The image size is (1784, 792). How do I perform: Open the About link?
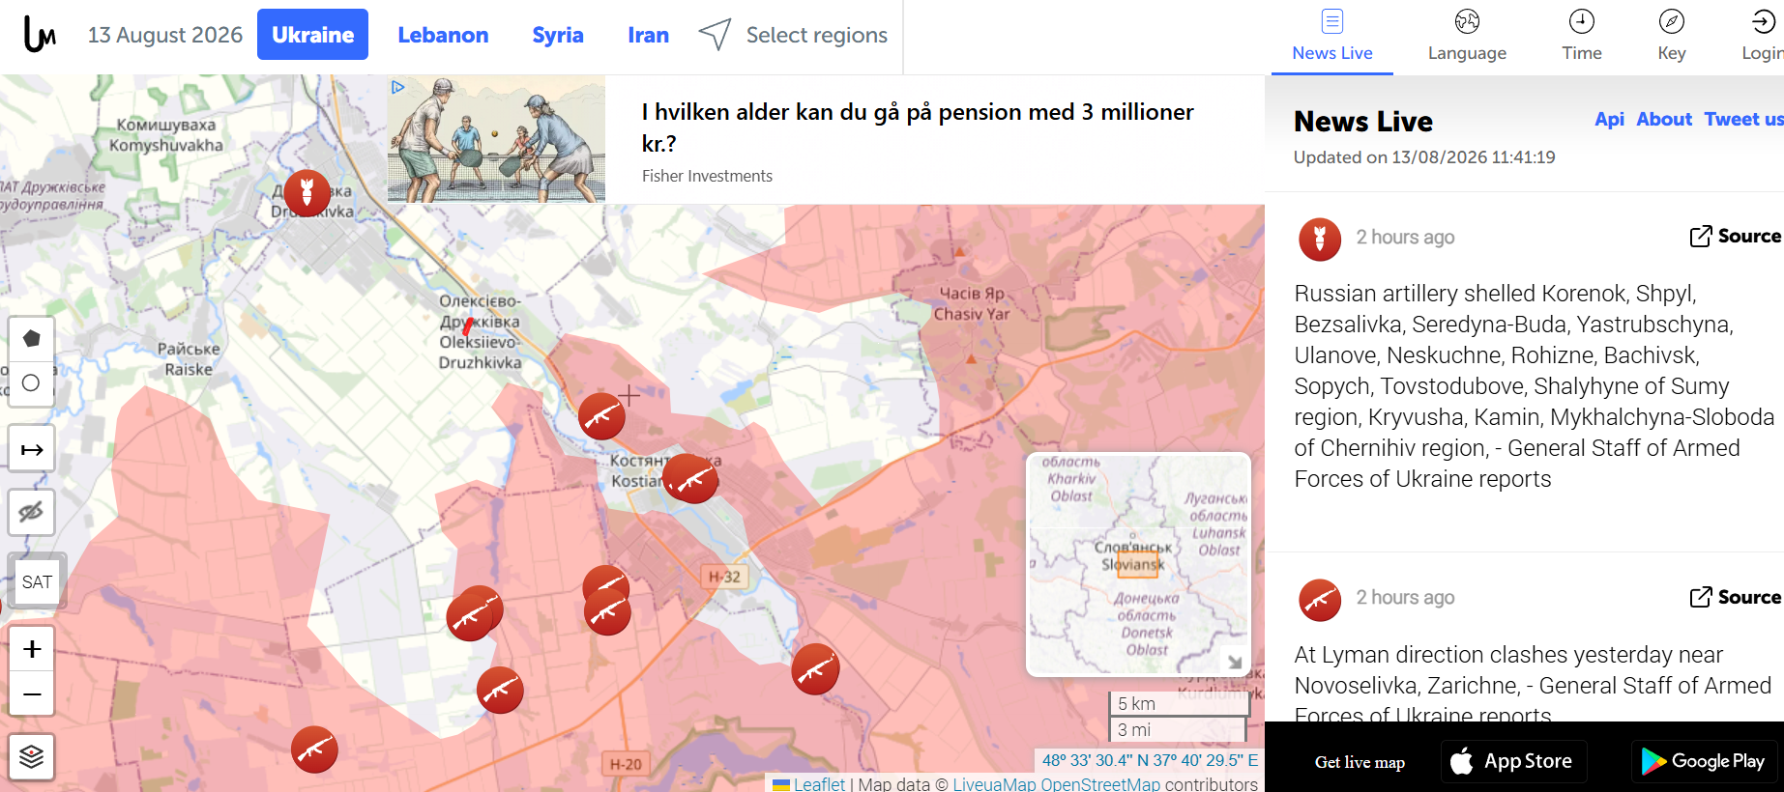point(1664,119)
